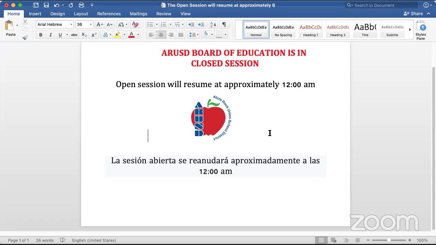436x245 pixels.
Task: Adjust the zoom slider in the status bar
Action: tap(389, 240)
